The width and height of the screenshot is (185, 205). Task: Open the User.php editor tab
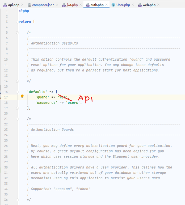coord(123,5)
